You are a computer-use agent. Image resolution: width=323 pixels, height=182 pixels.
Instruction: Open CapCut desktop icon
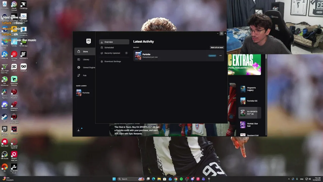14,68
